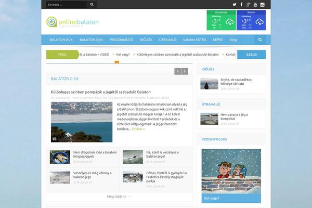
Task: Open the Keszthely weather widget title
Action: click(222, 12)
